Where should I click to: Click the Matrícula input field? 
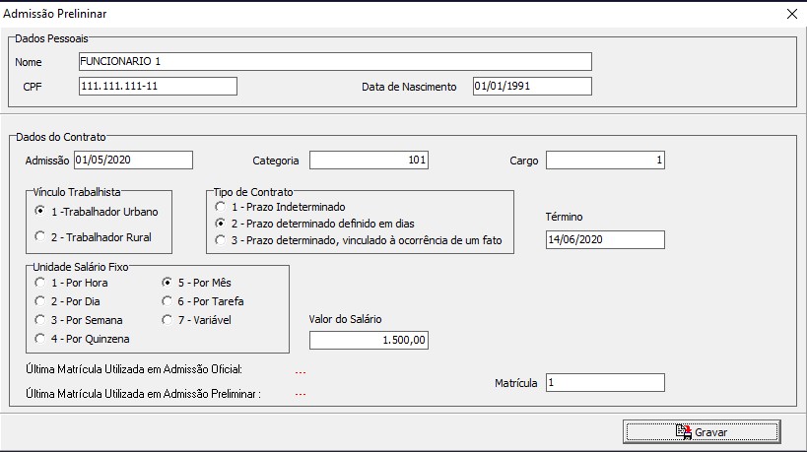coord(605,383)
